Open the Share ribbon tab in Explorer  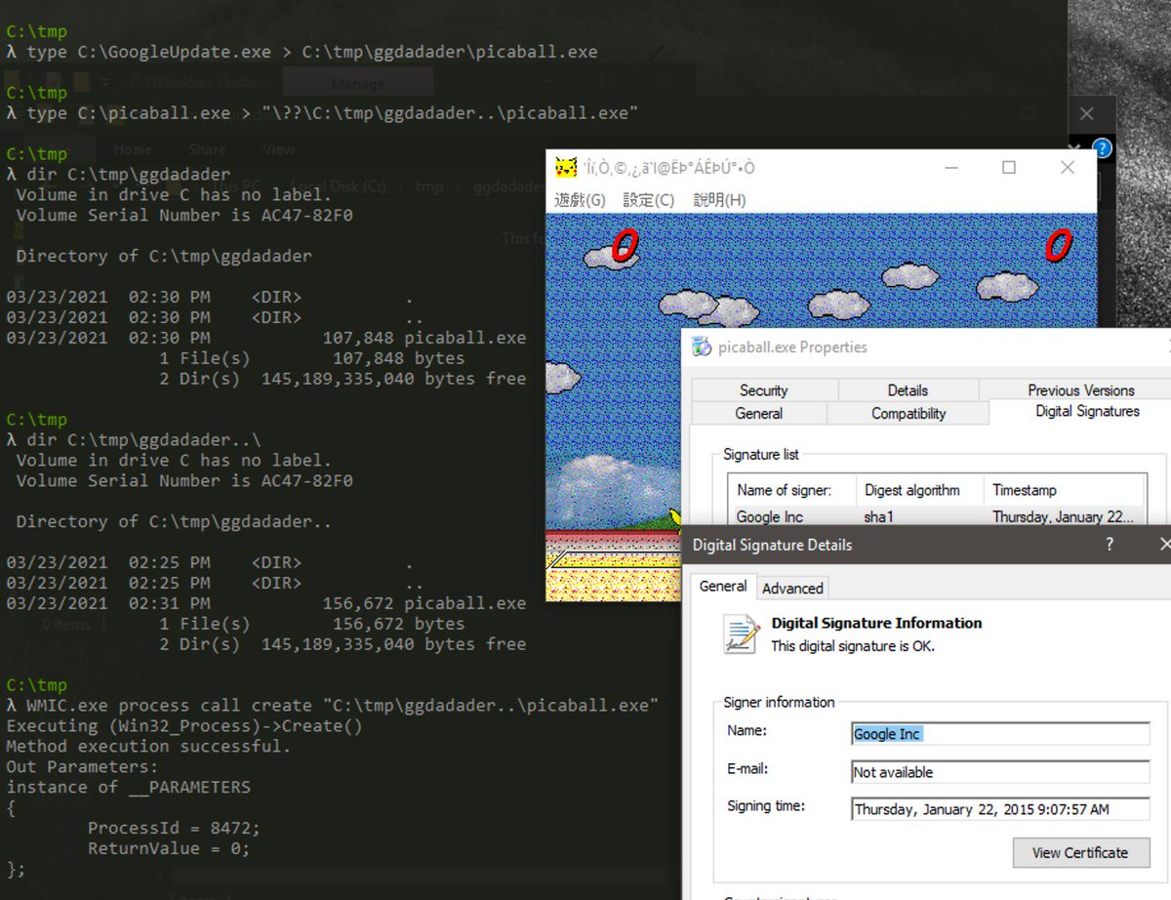tap(207, 149)
